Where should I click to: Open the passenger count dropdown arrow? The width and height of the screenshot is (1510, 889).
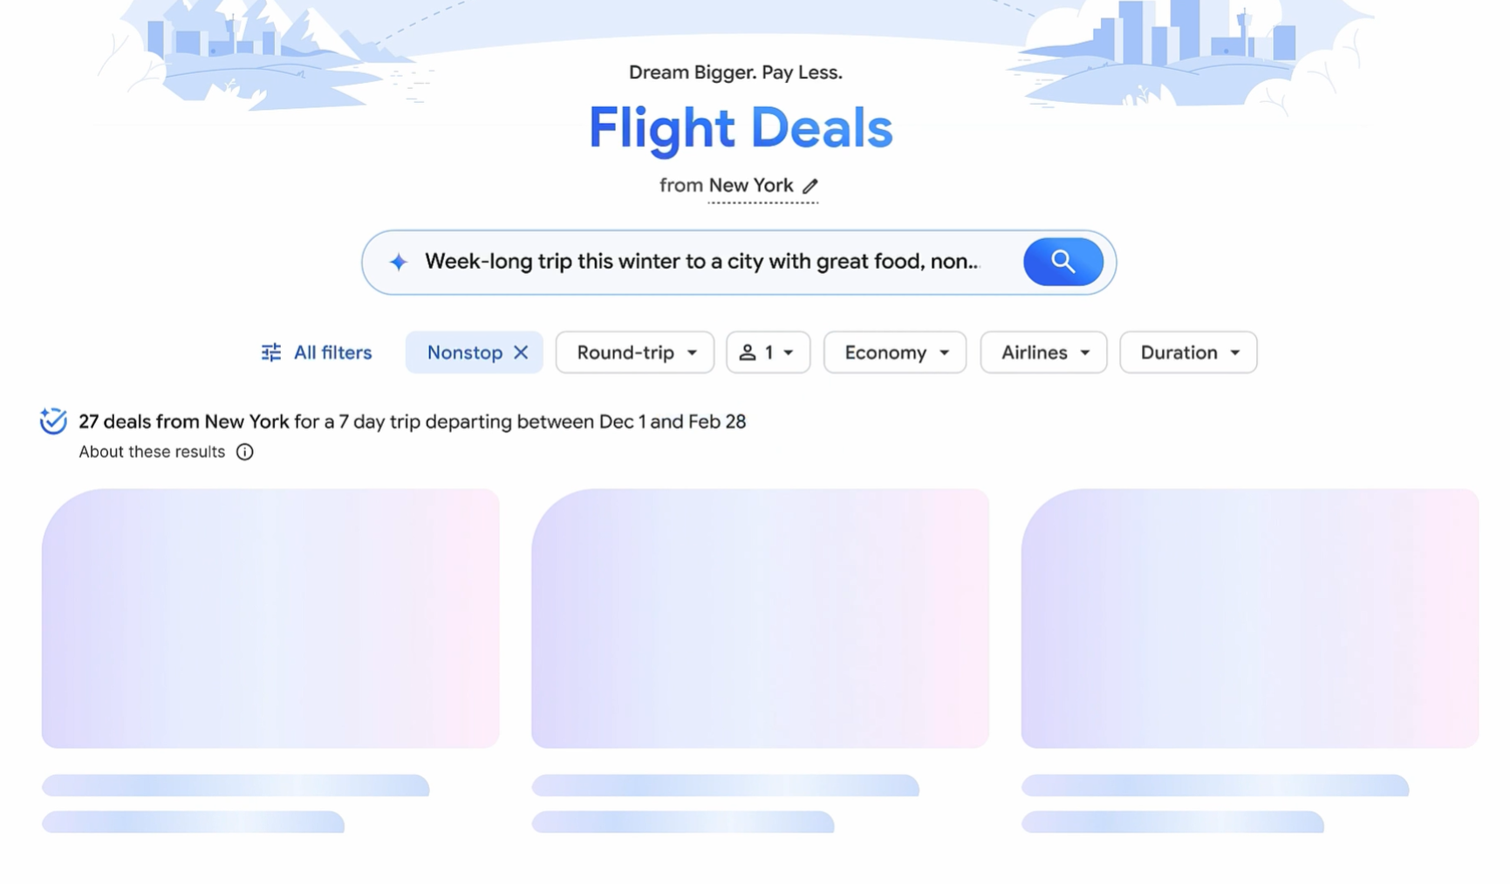[x=789, y=352]
